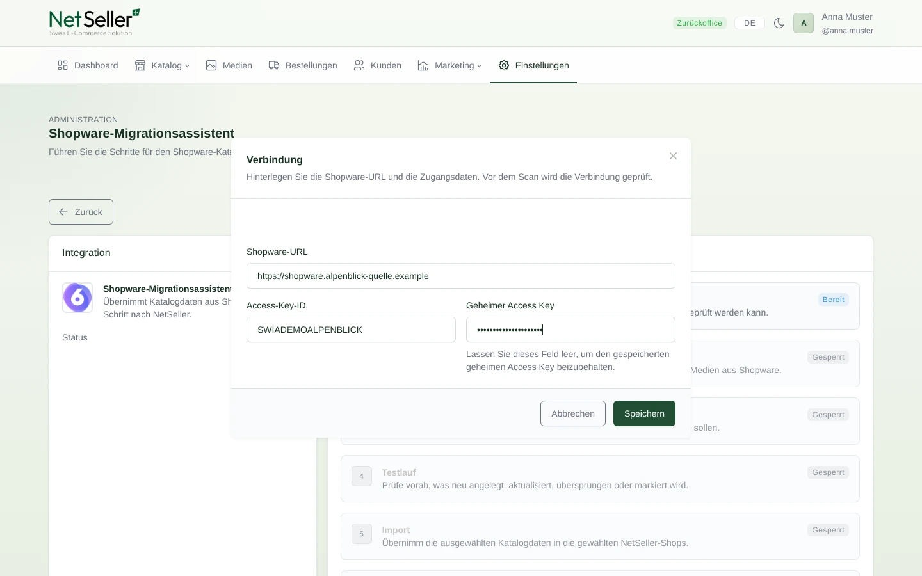Click the Geheimer Access Key field
This screenshot has width=922, height=576.
570,330
